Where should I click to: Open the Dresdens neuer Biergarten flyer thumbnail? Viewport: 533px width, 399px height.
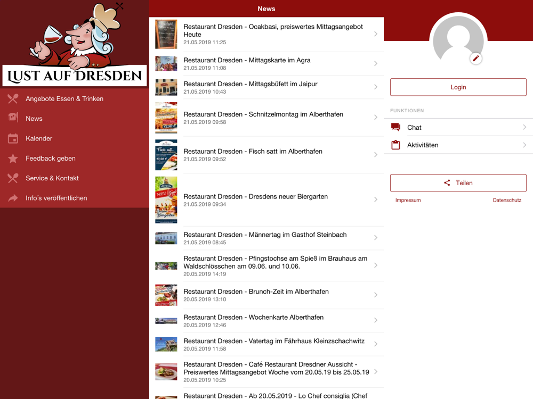(166, 200)
